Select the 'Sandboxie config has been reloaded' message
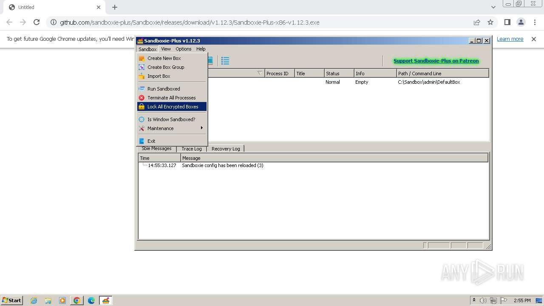This screenshot has height=306, width=544. (223, 165)
